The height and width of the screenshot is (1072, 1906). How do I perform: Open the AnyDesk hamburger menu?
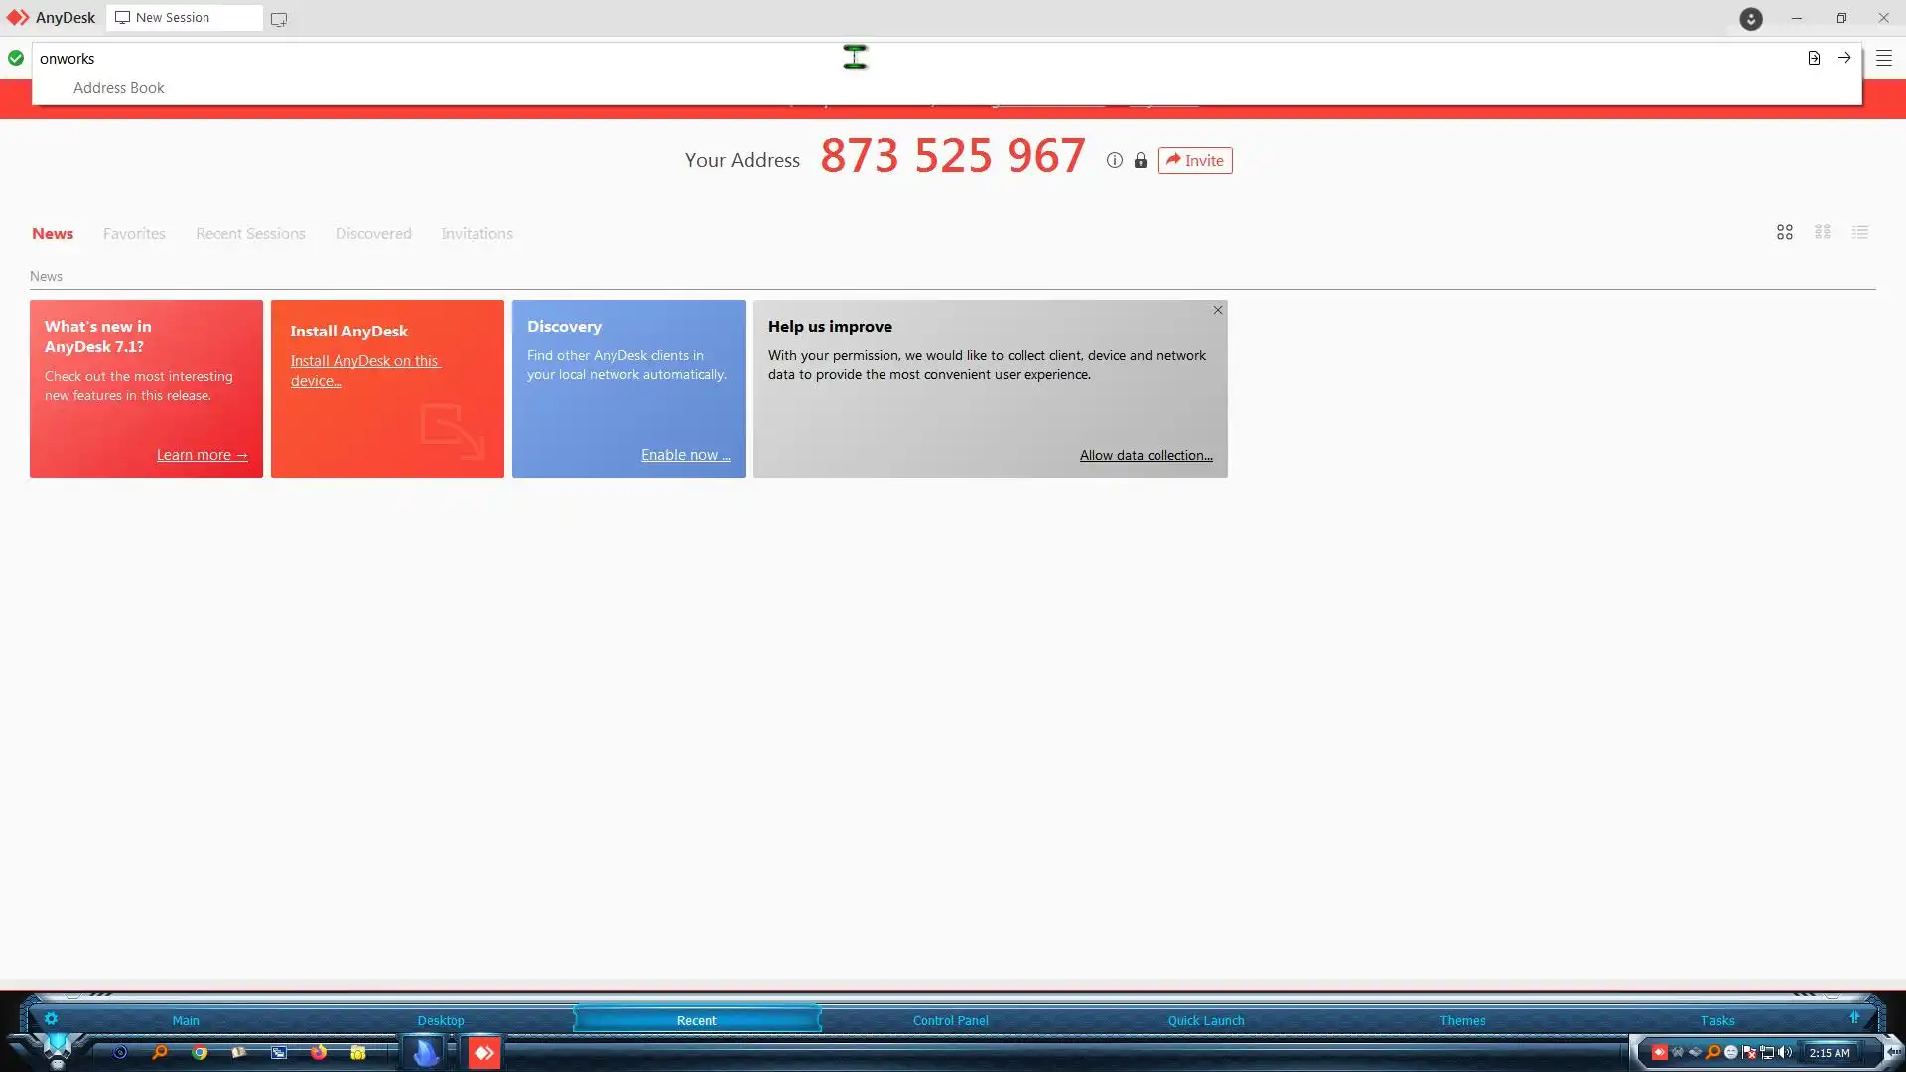[x=1883, y=58]
